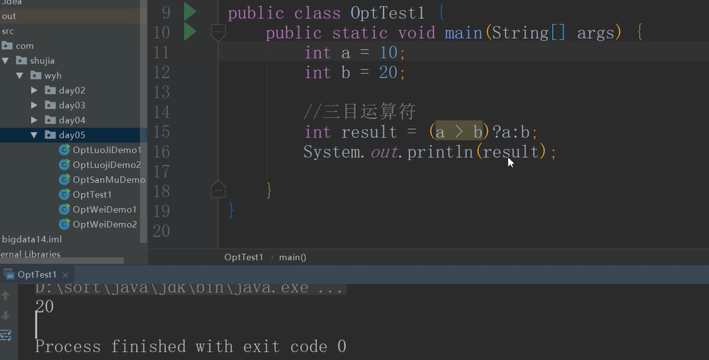Image resolution: width=709 pixels, height=360 pixels.
Task: Click OptWeiDemo1 class icon
Action: pos(64,210)
